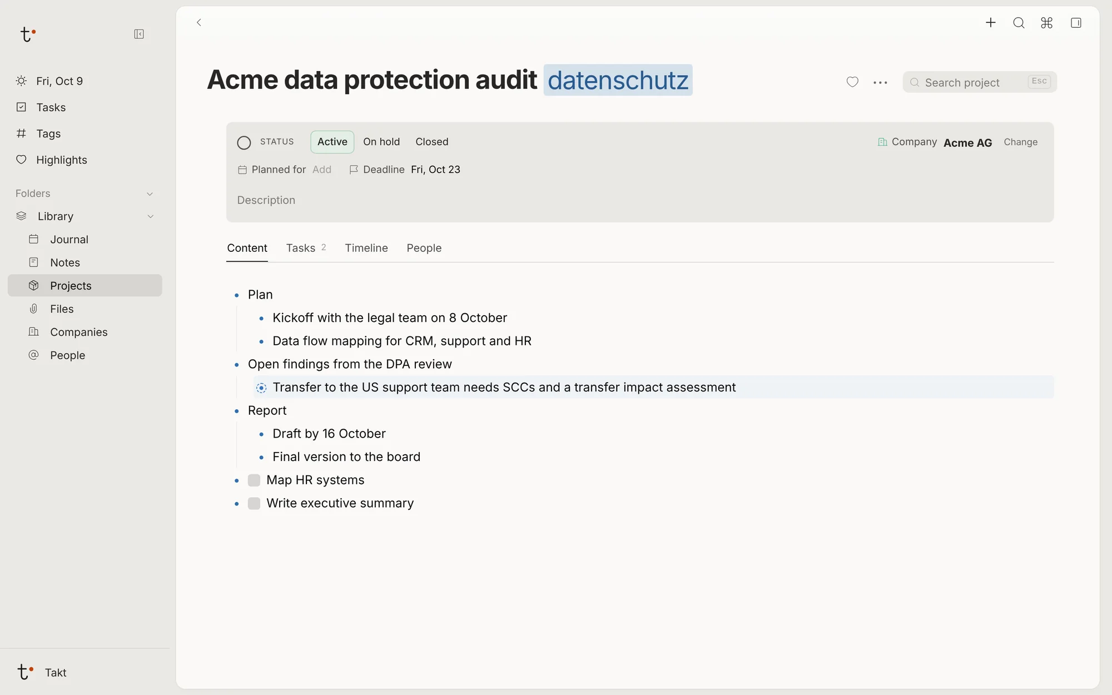Set status to Closed
The height and width of the screenshot is (695, 1112).
click(x=432, y=142)
